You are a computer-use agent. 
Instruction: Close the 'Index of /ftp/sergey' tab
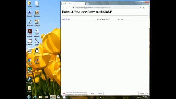(x=84, y=4)
